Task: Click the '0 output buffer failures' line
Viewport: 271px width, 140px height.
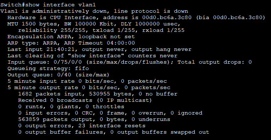Action: 114,132
